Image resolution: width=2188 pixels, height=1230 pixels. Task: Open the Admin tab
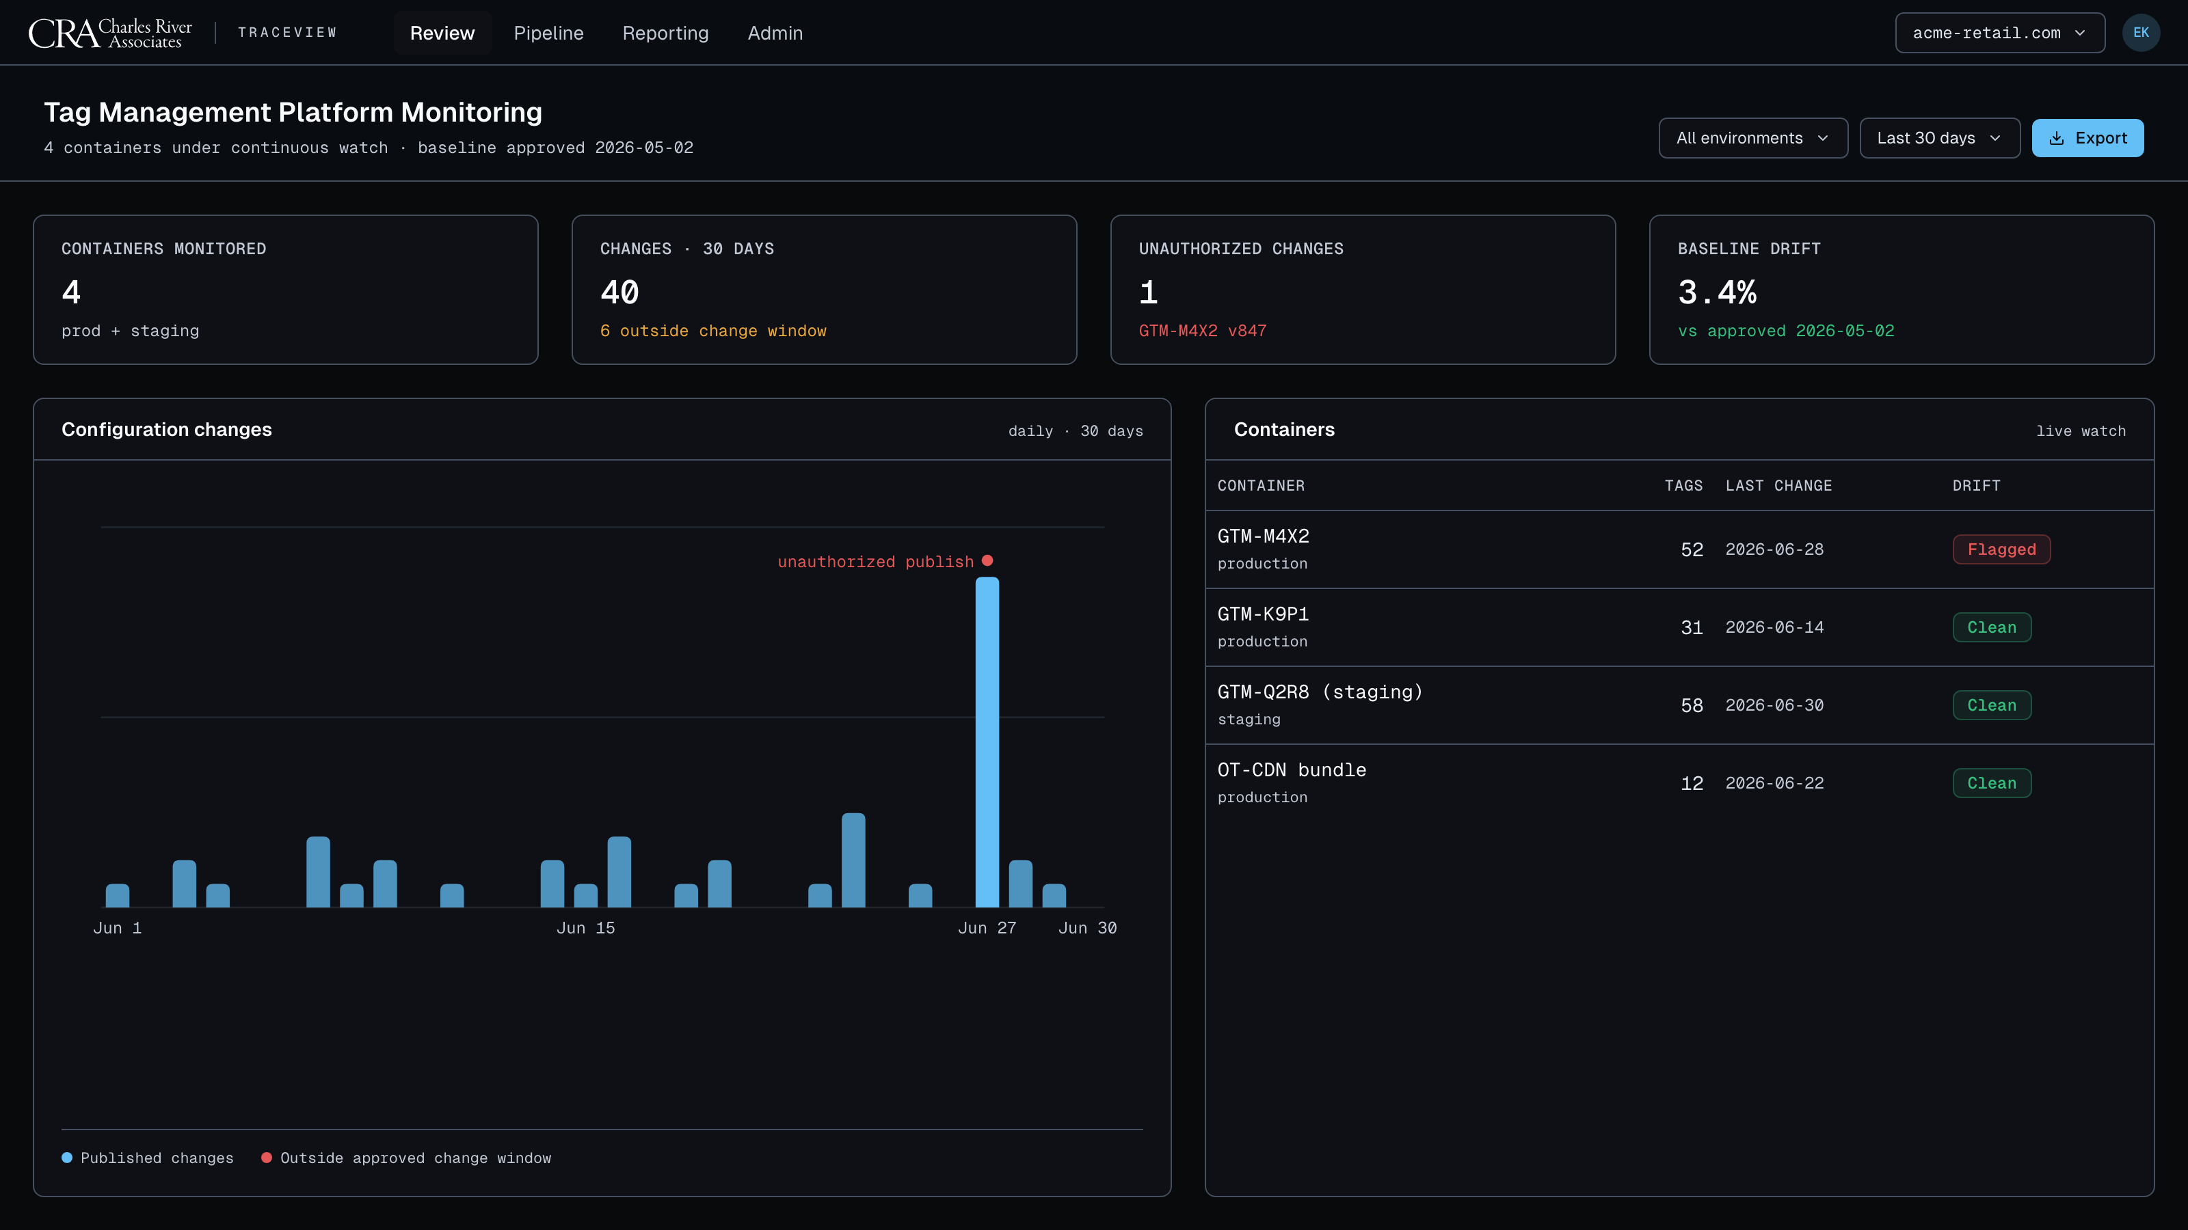(x=775, y=33)
